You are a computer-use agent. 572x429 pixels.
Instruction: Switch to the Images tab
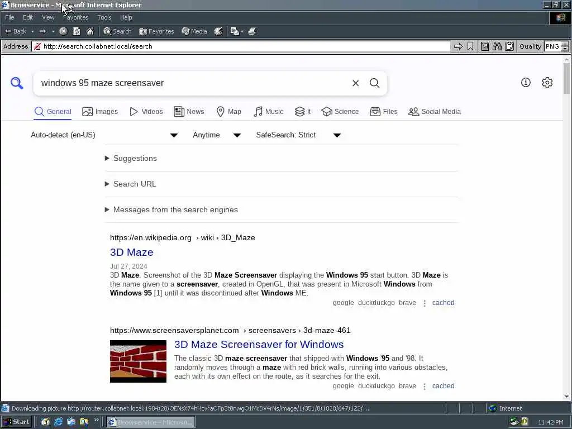tap(100, 112)
